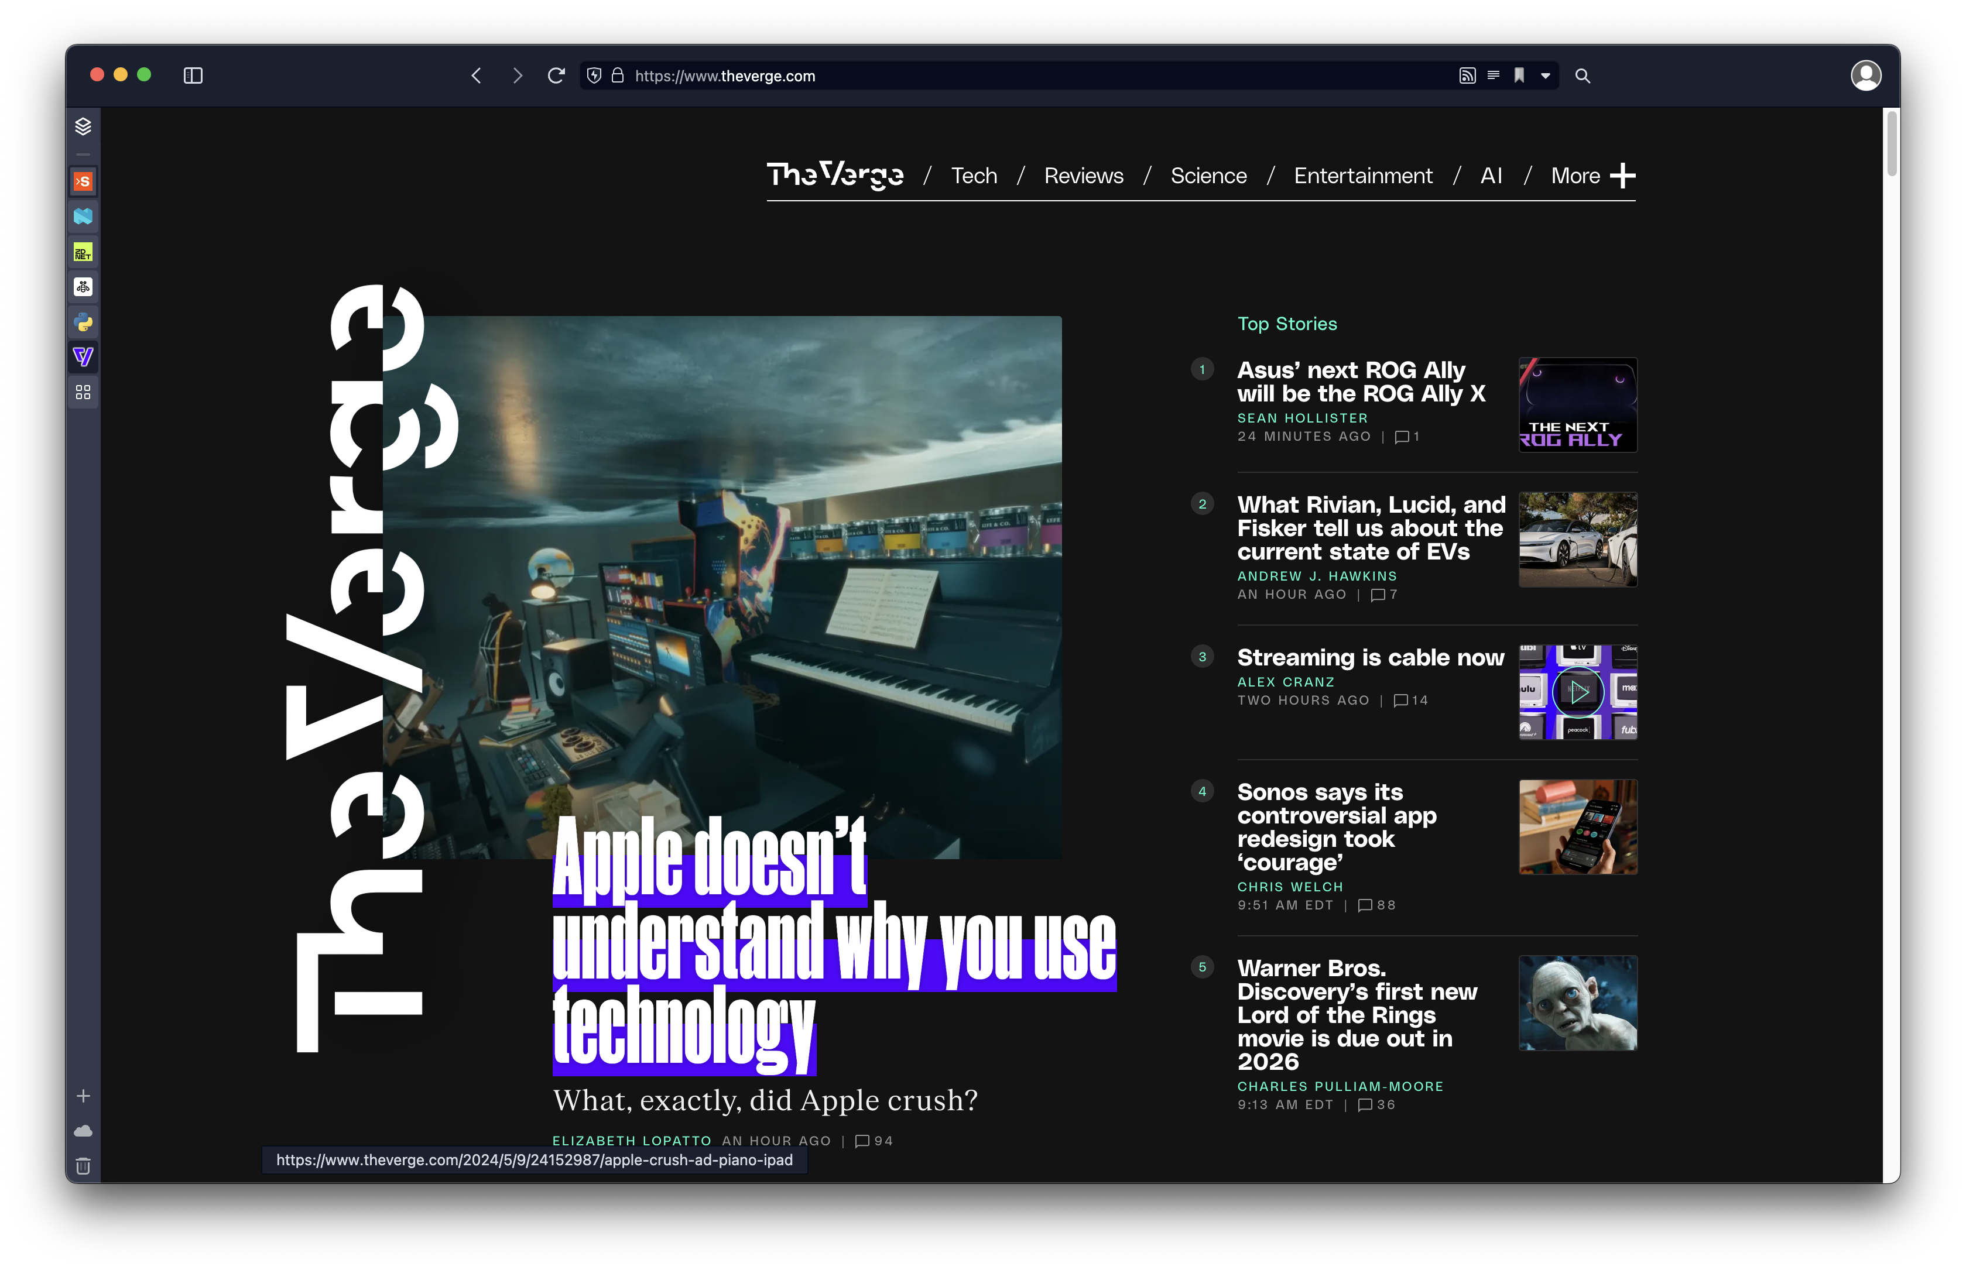This screenshot has width=1966, height=1270.
Task: Open the Reviews section
Action: [x=1083, y=176]
